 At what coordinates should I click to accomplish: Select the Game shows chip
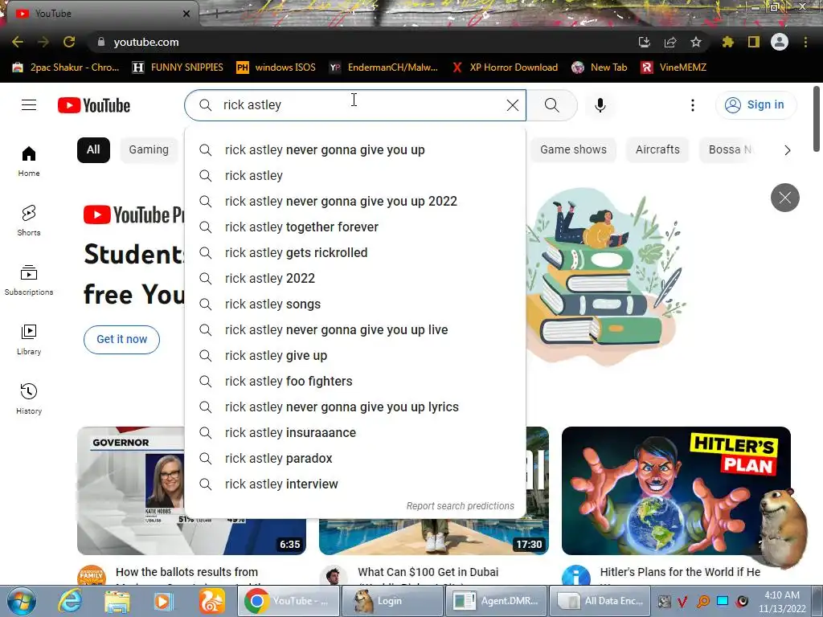coord(573,150)
